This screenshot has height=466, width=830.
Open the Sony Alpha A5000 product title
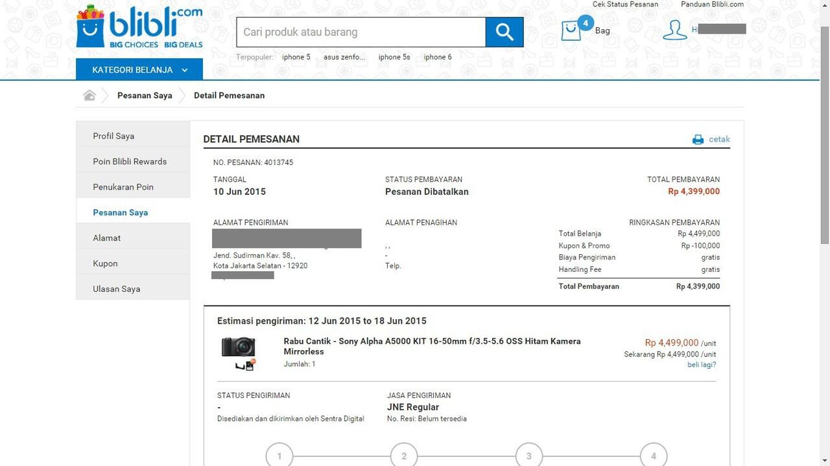(432, 346)
